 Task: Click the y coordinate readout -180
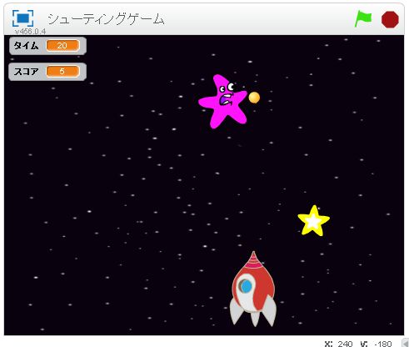click(383, 344)
